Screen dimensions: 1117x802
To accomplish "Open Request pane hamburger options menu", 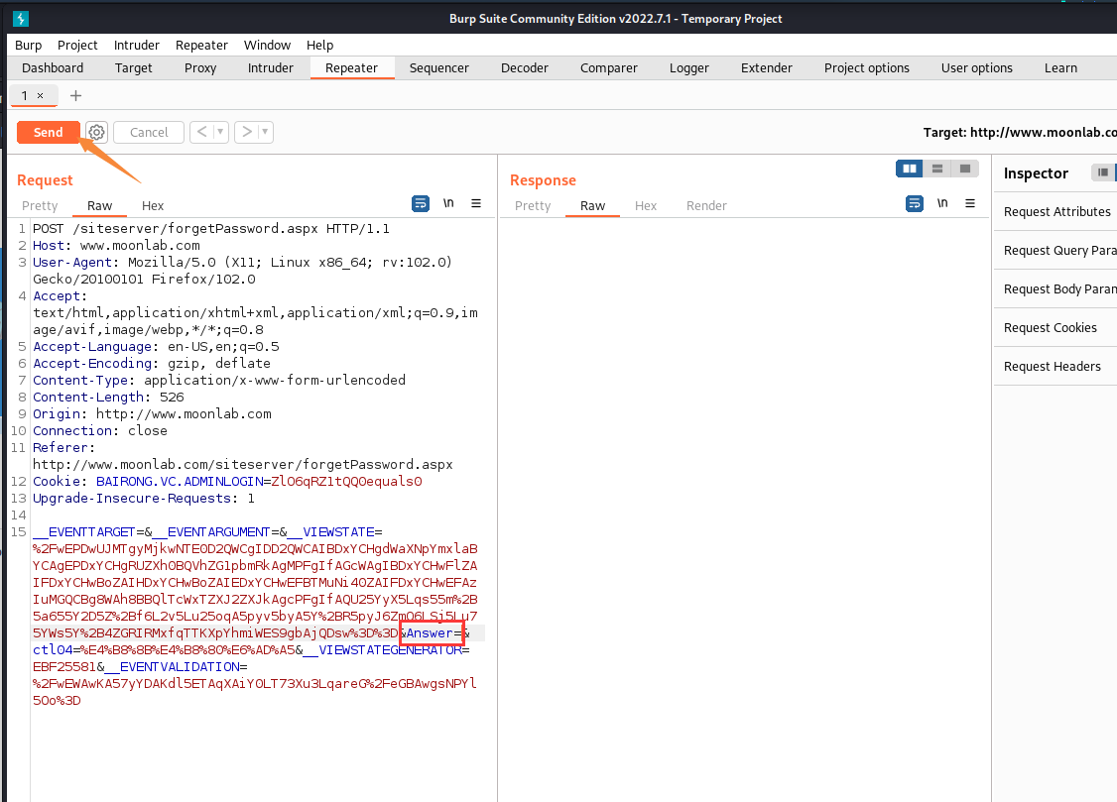I will pyautogui.click(x=476, y=203).
